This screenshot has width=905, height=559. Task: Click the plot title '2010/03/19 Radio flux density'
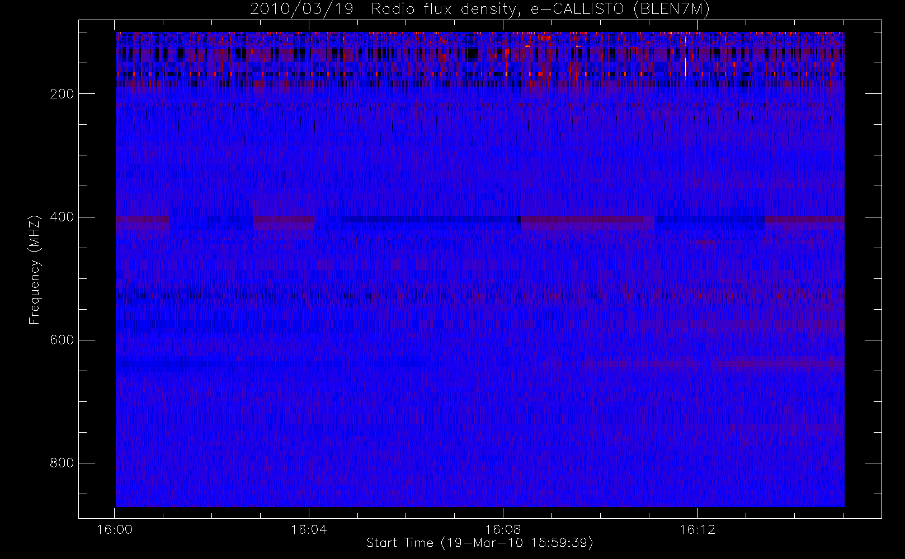point(480,10)
